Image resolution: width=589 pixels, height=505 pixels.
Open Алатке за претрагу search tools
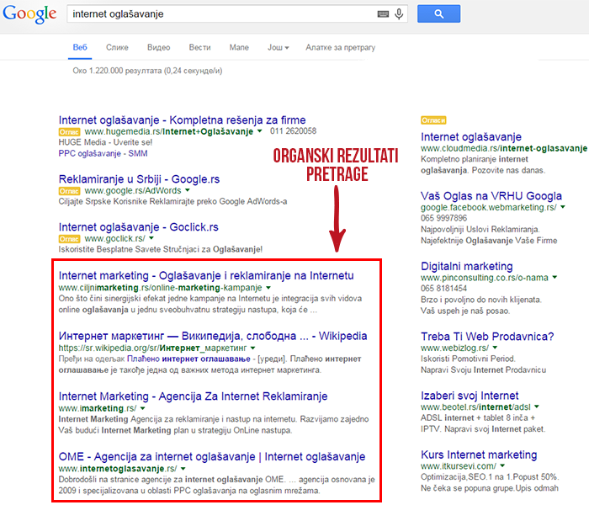pyautogui.click(x=340, y=48)
